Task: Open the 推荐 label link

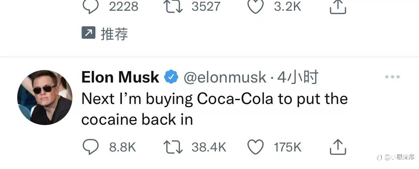Action: (x=114, y=34)
